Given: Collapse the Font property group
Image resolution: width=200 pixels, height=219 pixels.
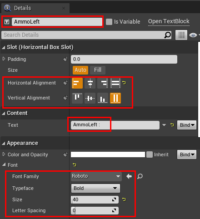Looking at the screenshot, I should point(4,164).
